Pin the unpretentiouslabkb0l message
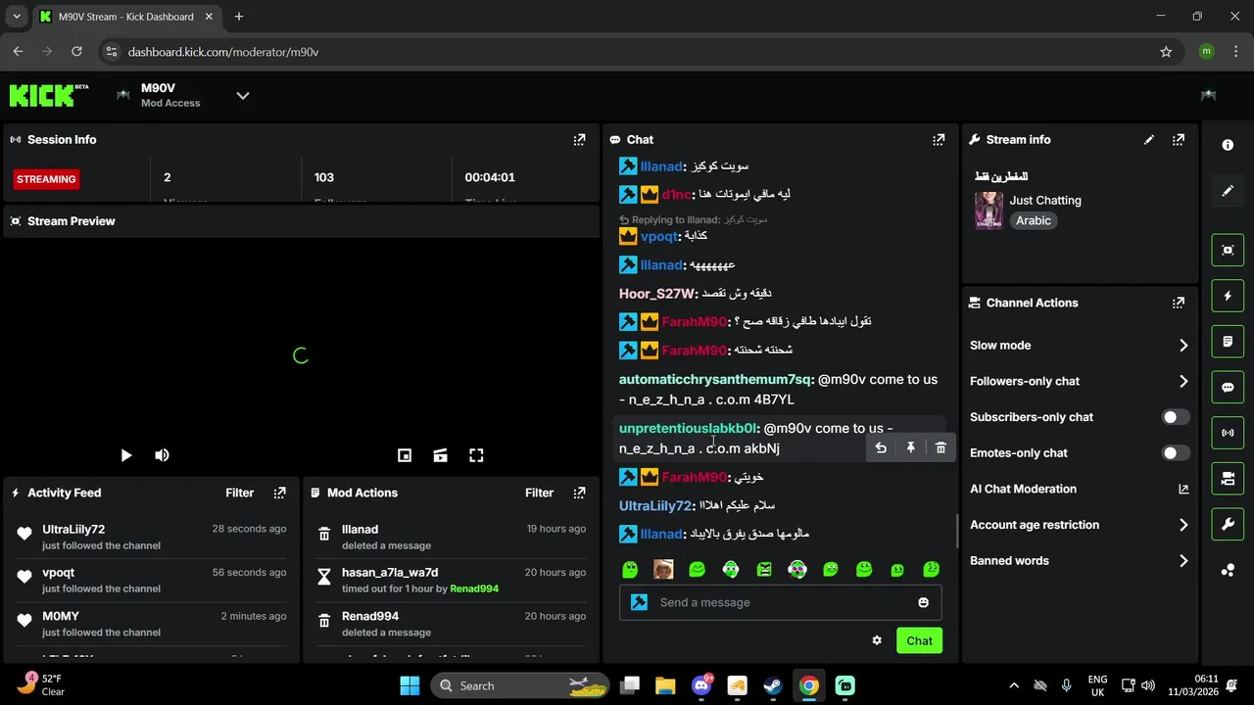Image resolution: width=1254 pixels, height=705 pixels. click(910, 447)
